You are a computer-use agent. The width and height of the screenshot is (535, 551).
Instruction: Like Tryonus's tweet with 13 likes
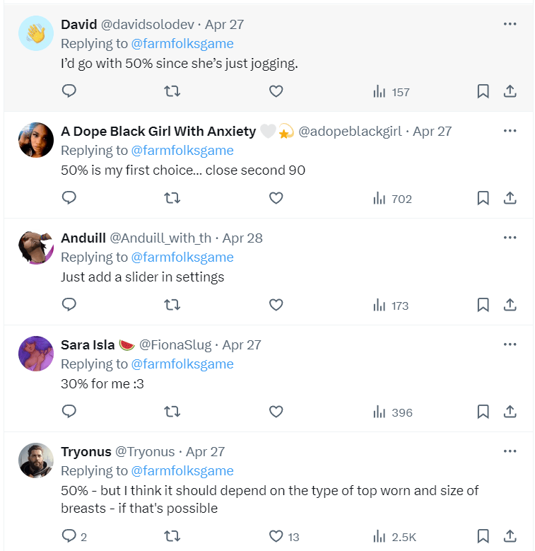[x=276, y=536]
